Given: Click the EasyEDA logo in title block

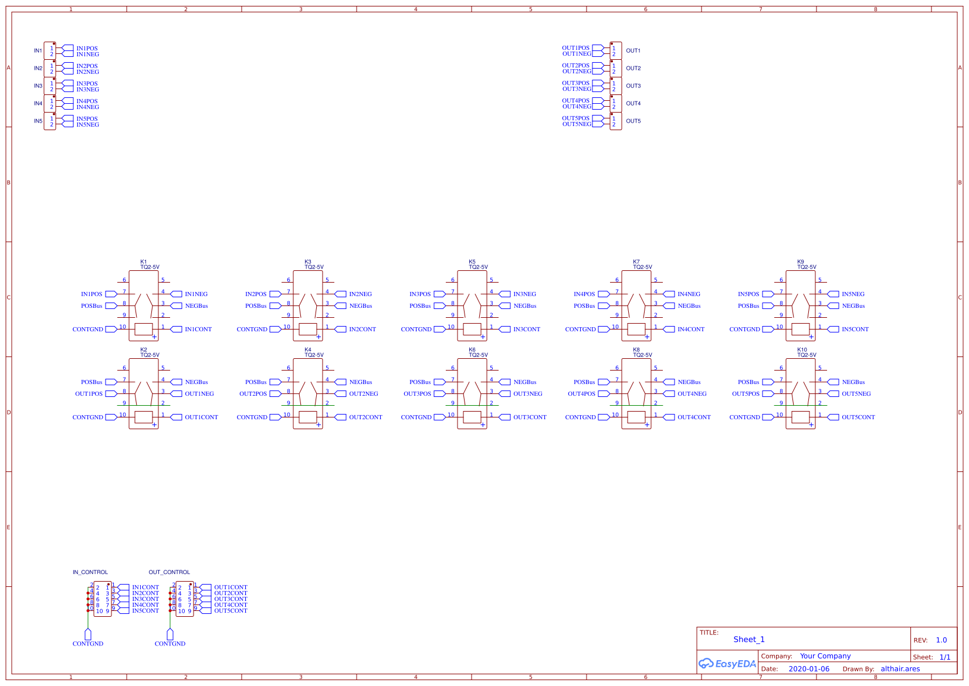Looking at the screenshot, I should (727, 664).
